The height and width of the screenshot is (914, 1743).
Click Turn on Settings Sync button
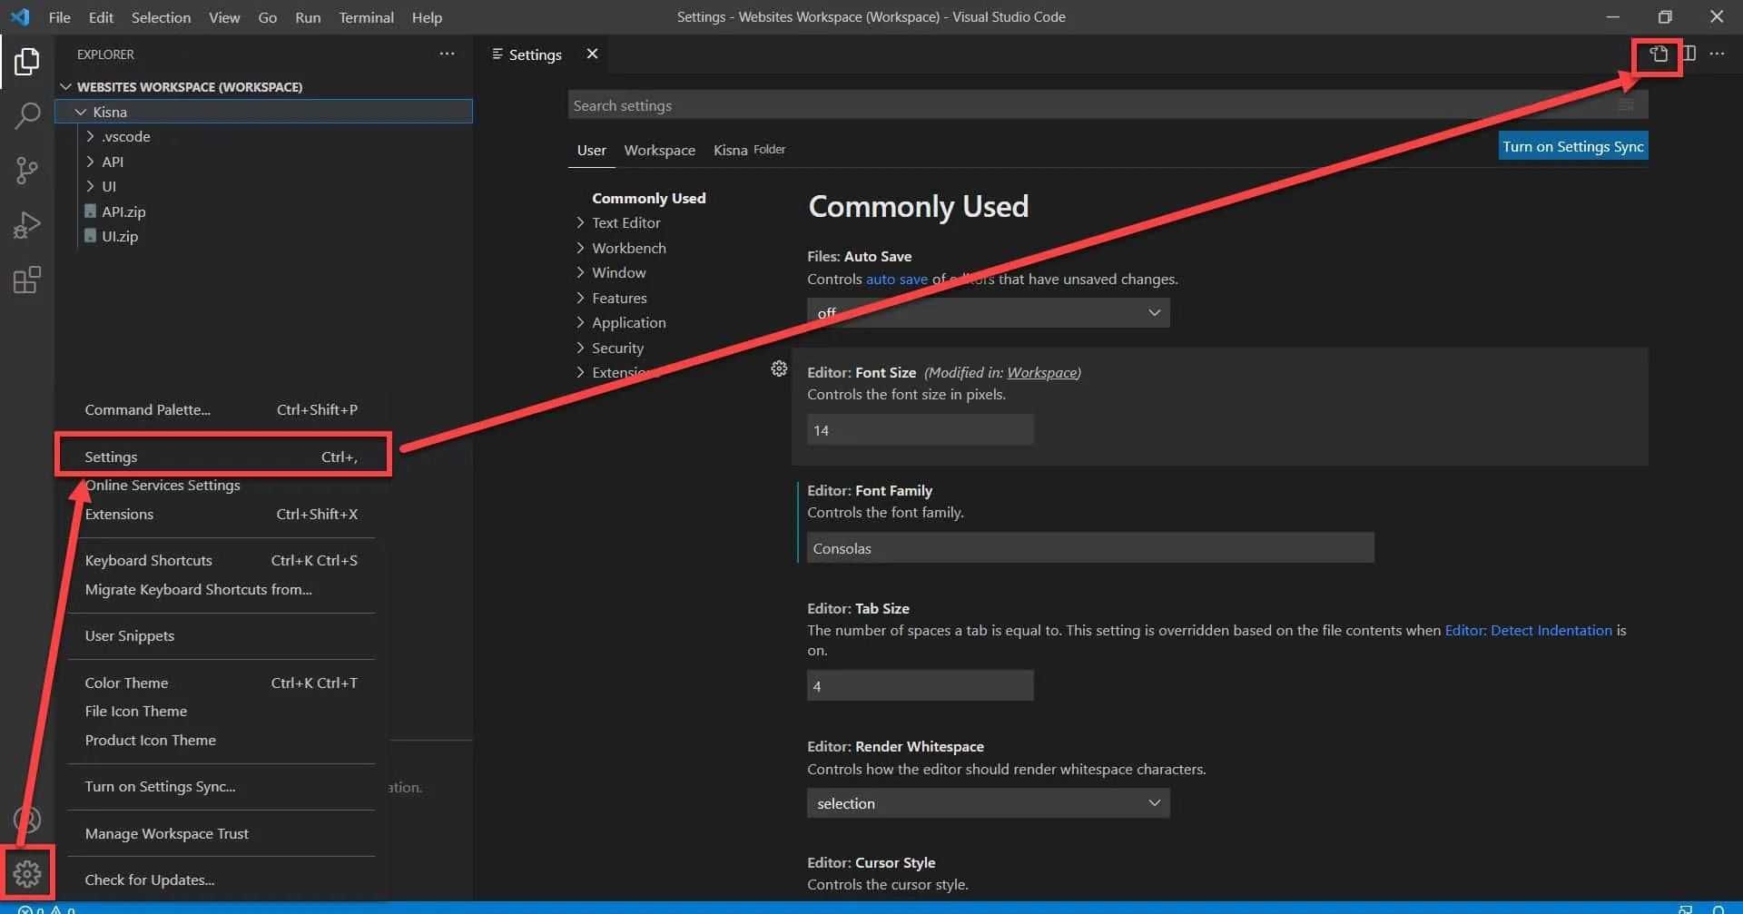pyautogui.click(x=1572, y=147)
